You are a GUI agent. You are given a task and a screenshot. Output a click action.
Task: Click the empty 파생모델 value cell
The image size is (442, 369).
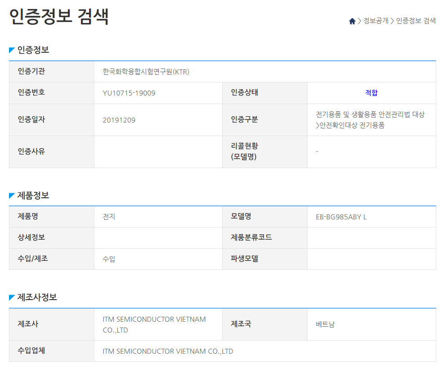[371, 259]
